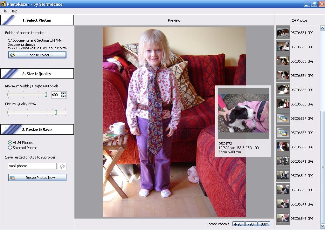Select thumbnail of DSC06542.JPG
325x230 pixels.
(x=283, y=175)
